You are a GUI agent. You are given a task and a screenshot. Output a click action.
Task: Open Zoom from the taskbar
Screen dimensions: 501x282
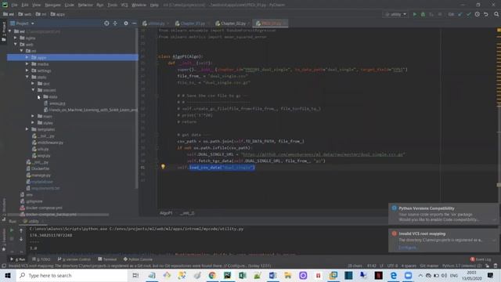(409, 275)
